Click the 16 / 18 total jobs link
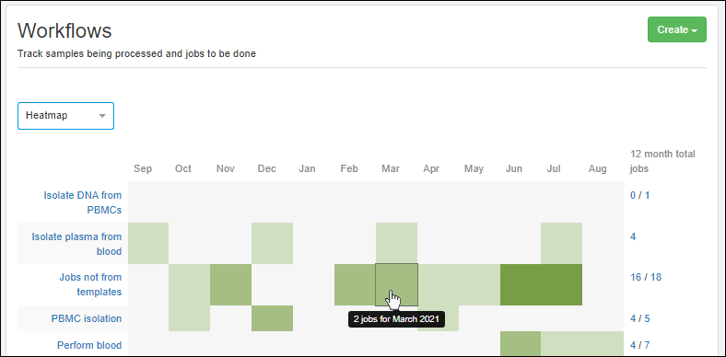Viewport: 726px width, 357px height. tap(646, 278)
